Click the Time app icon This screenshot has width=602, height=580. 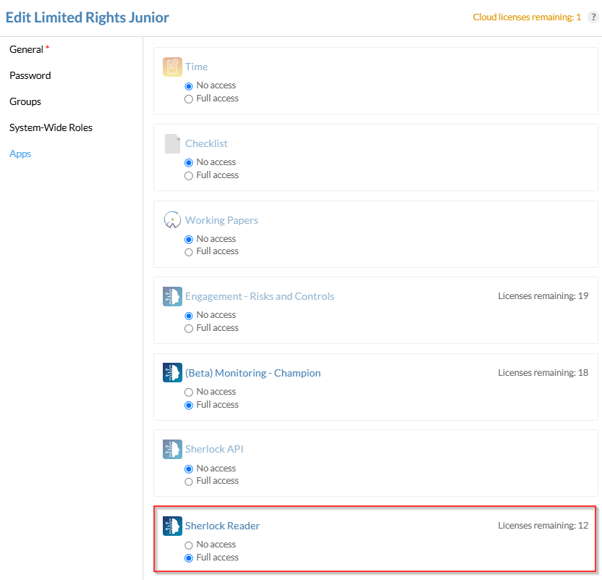coord(172,67)
